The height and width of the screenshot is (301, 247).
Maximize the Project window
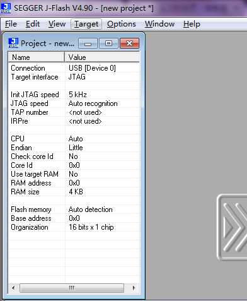(108, 44)
